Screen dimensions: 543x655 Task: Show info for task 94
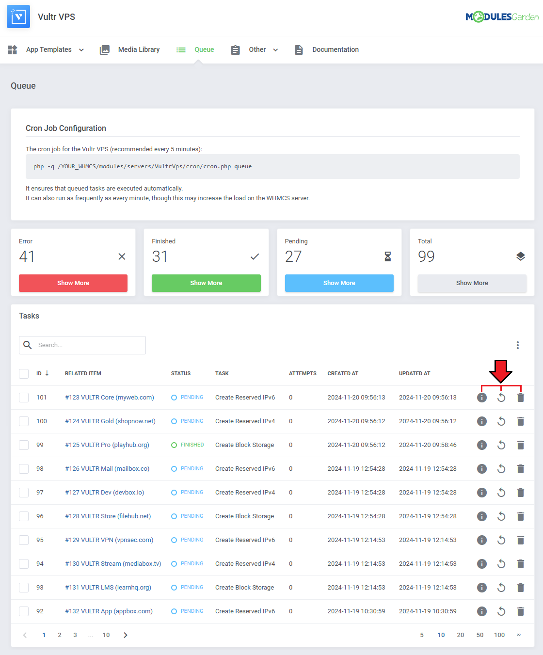click(482, 564)
